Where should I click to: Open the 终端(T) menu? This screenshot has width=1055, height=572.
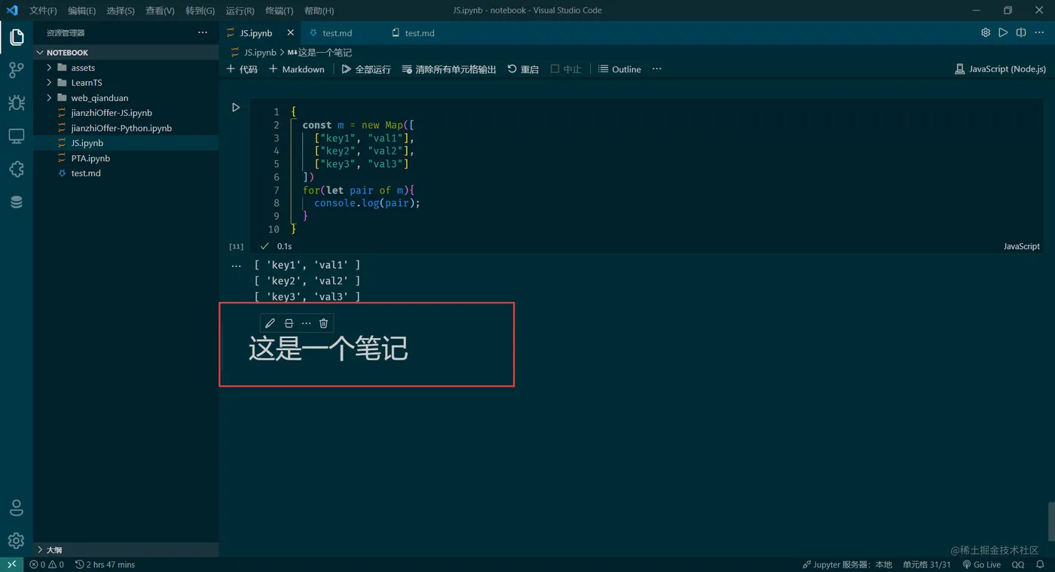point(280,11)
